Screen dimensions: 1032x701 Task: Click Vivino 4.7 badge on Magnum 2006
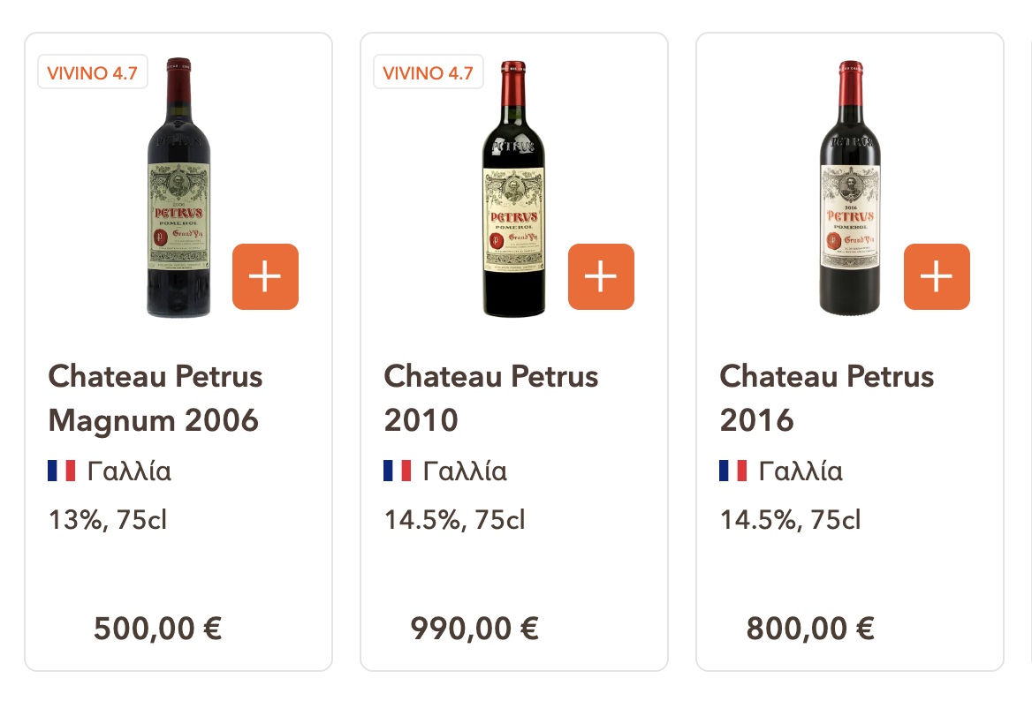pos(92,73)
